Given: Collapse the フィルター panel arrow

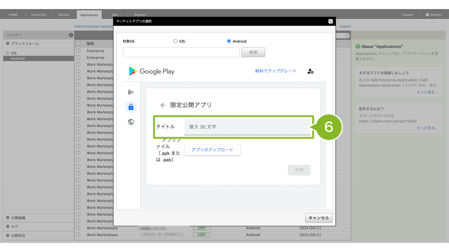Looking at the screenshot, I should pos(71,35).
